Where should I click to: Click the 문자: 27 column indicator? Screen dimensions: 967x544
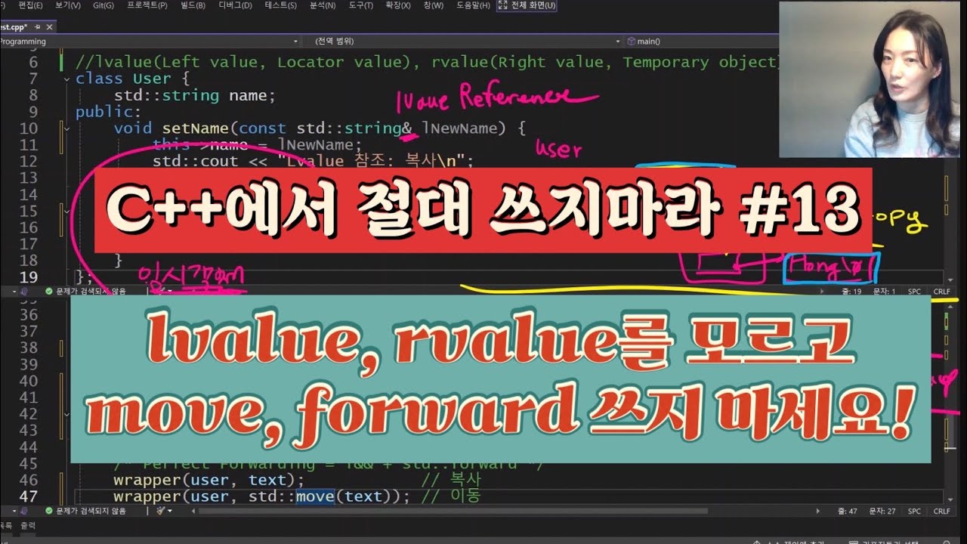point(882,511)
